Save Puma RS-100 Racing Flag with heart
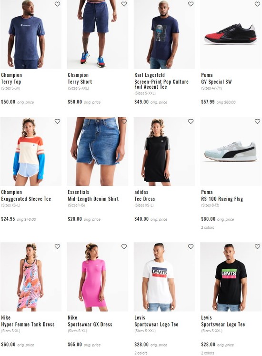262x356 pixels. coord(257,122)
